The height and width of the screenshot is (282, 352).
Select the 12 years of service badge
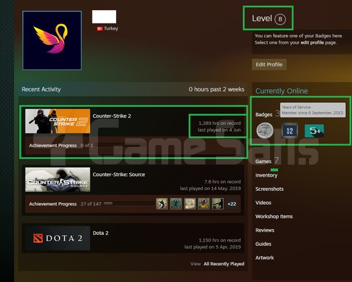(290, 130)
